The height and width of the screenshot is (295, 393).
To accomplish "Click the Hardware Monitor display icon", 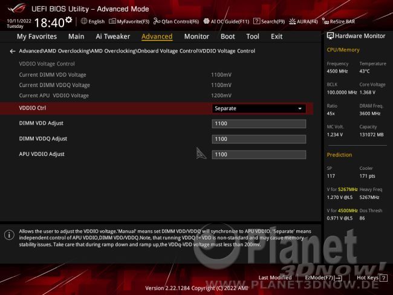I will click(x=330, y=36).
